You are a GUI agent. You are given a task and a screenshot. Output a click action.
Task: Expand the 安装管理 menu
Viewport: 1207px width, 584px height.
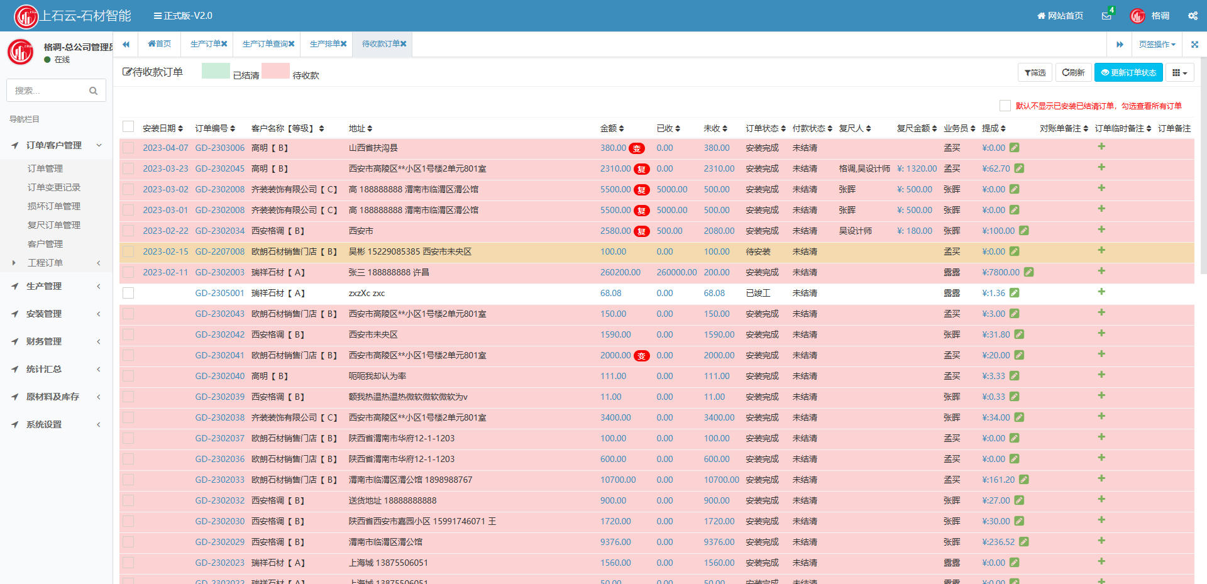57,314
